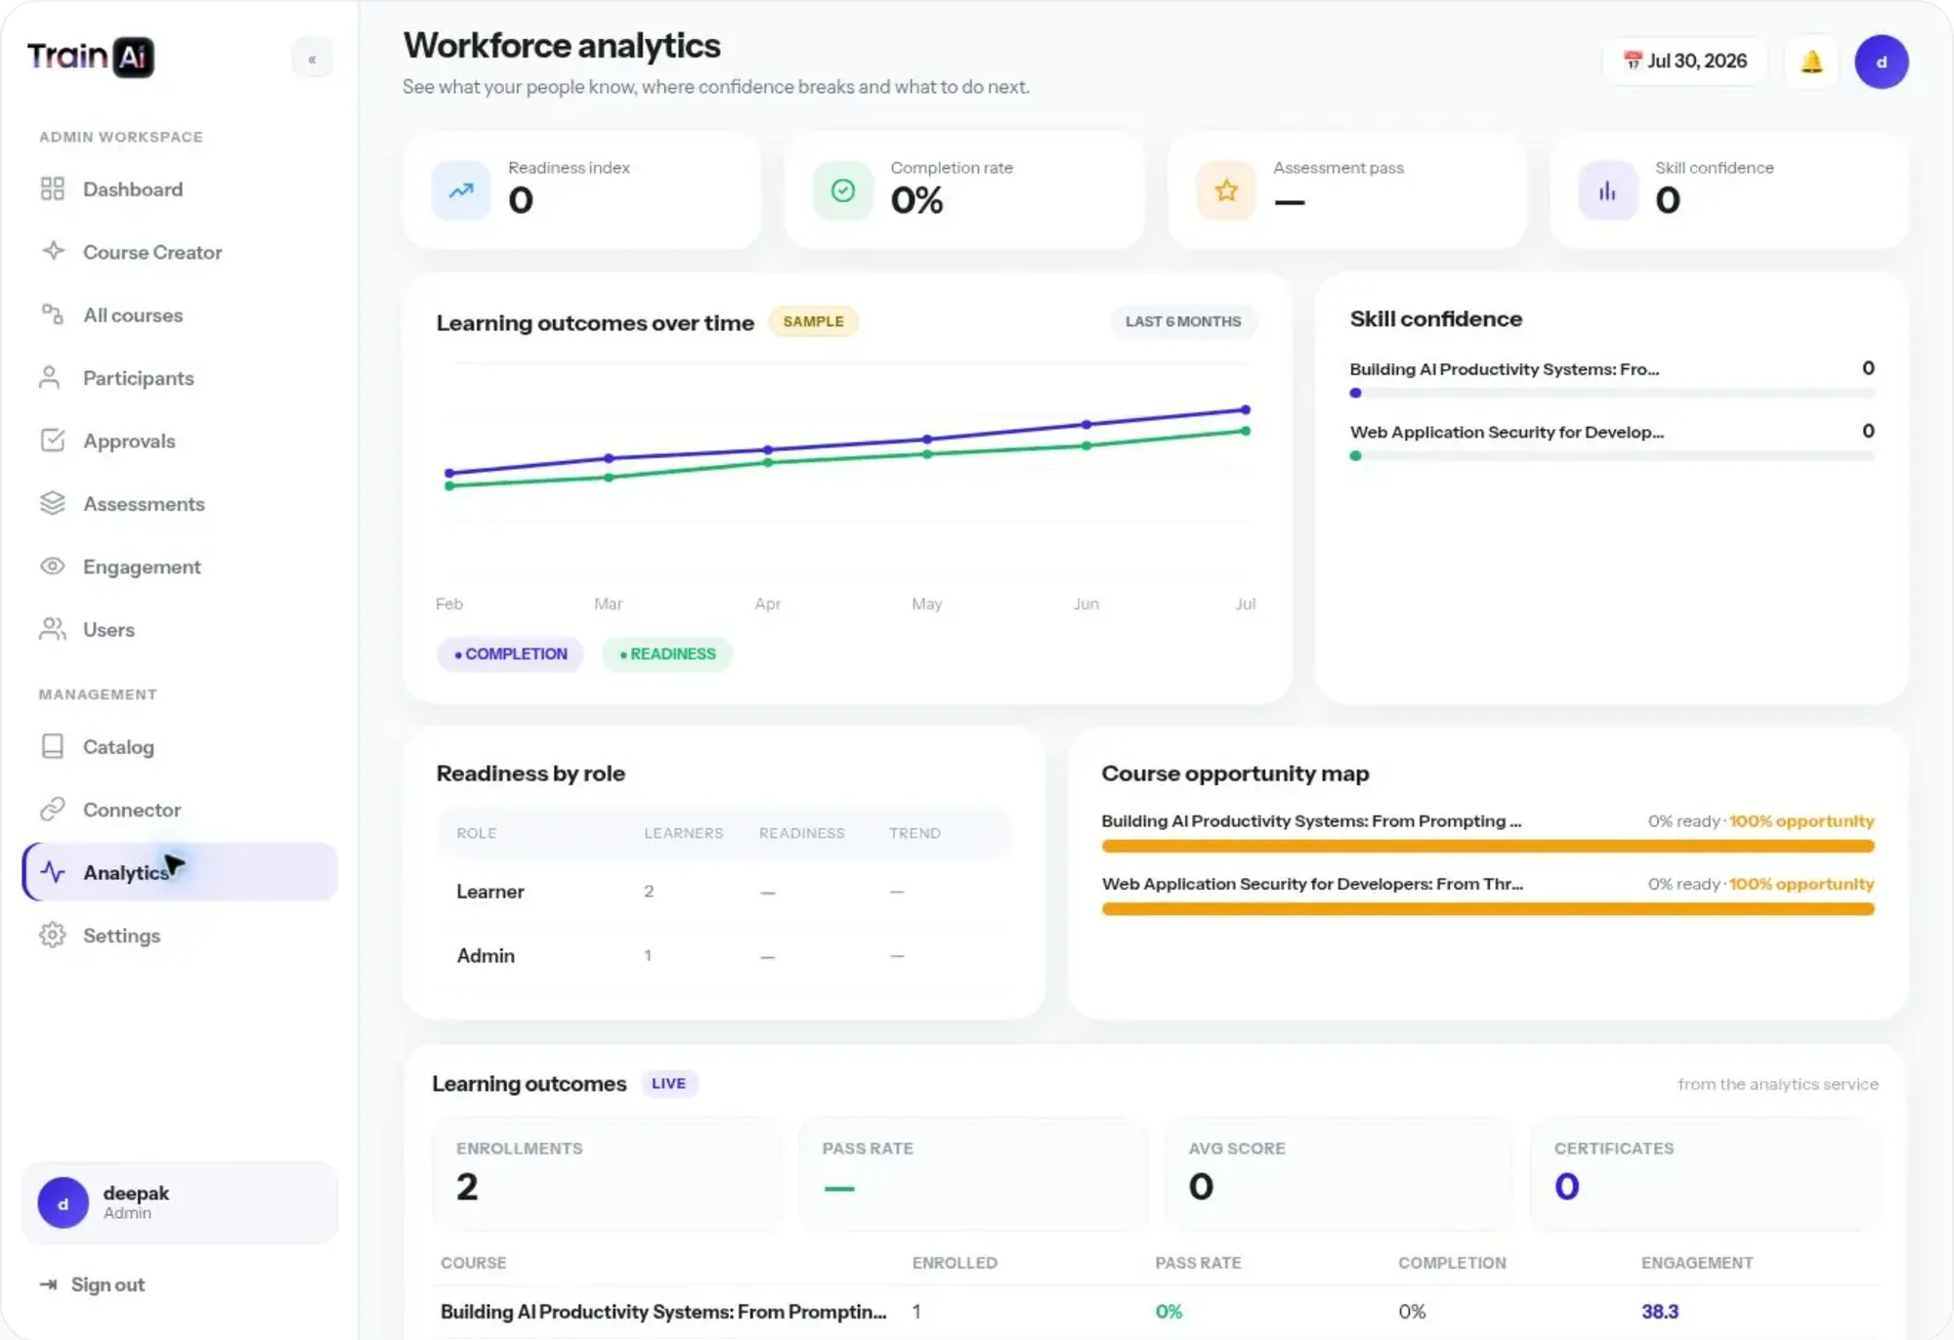Image resolution: width=1954 pixels, height=1340 pixels.
Task: Click the Jul completion data point
Action: pos(1246,409)
